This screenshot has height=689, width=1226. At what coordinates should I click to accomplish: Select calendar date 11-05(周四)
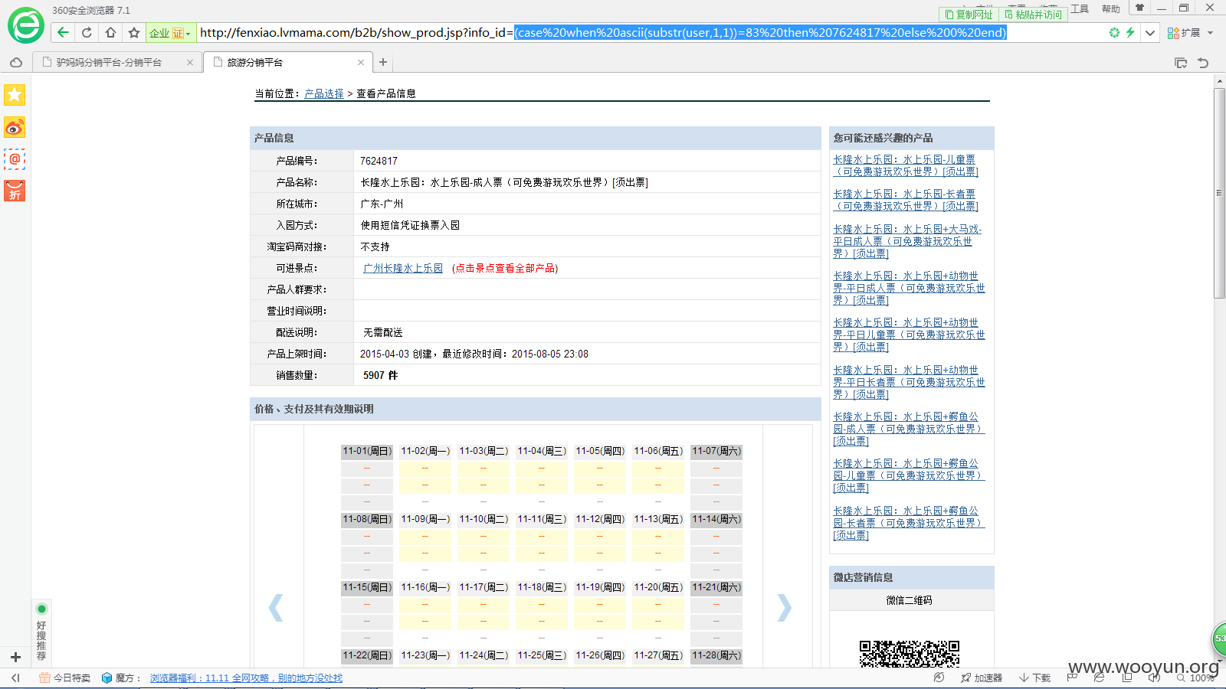point(600,451)
